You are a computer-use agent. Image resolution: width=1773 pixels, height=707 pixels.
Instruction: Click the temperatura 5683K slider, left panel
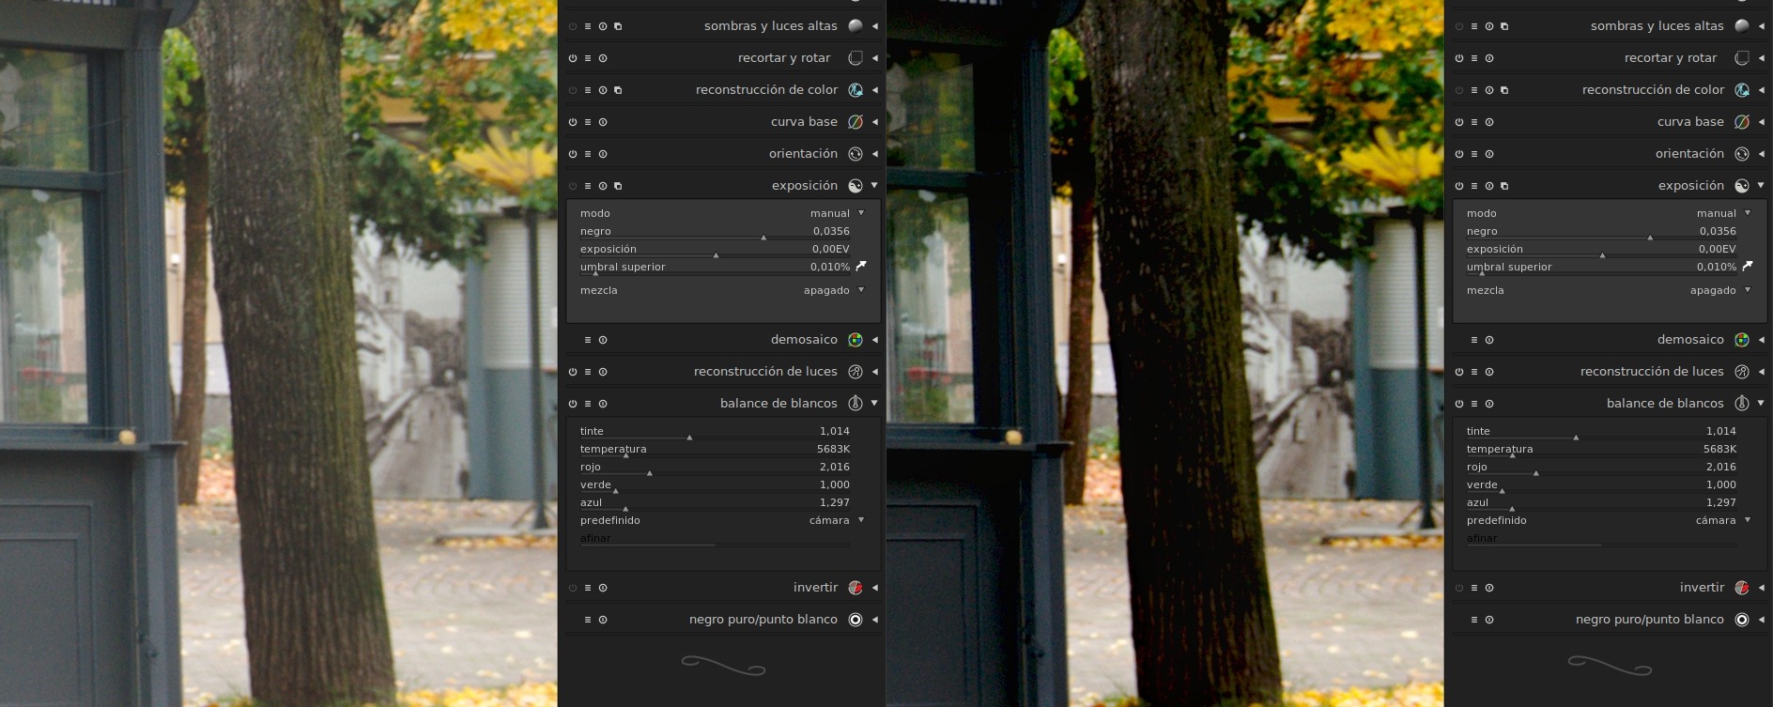click(715, 450)
